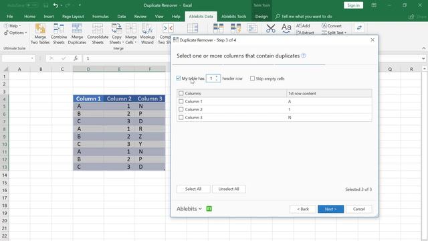Click the cell-grid icon left of the scissors
Viewport: 428px width, 241px height.
click(x=252, y=28)
